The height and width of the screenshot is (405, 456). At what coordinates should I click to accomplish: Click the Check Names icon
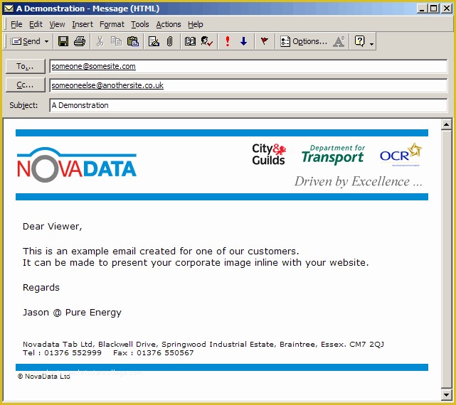(x=207, y=41)
